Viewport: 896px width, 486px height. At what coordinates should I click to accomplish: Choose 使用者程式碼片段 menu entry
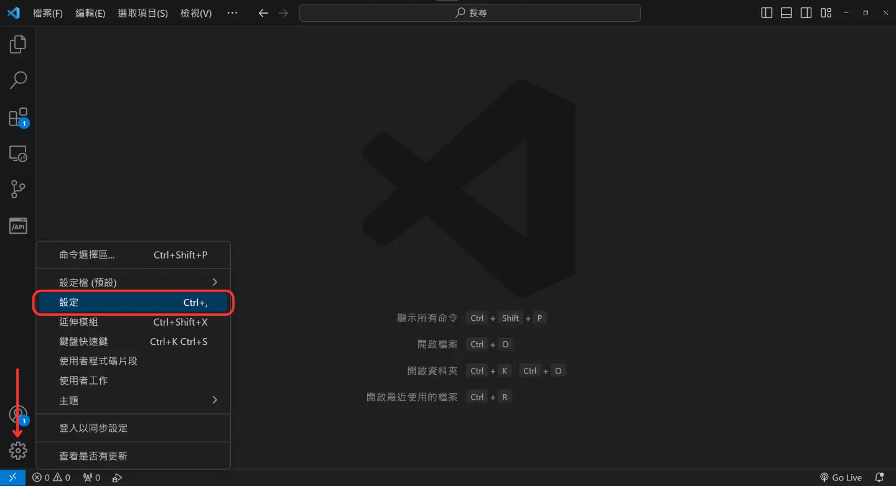coord(133,360)
